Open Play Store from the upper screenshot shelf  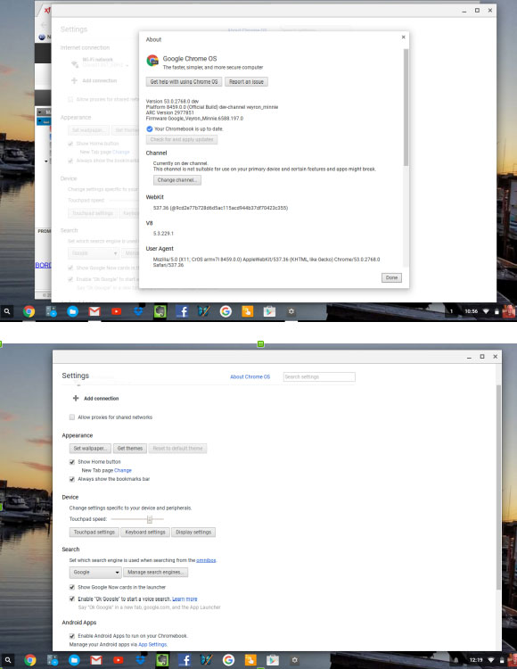tap(269, 311)
